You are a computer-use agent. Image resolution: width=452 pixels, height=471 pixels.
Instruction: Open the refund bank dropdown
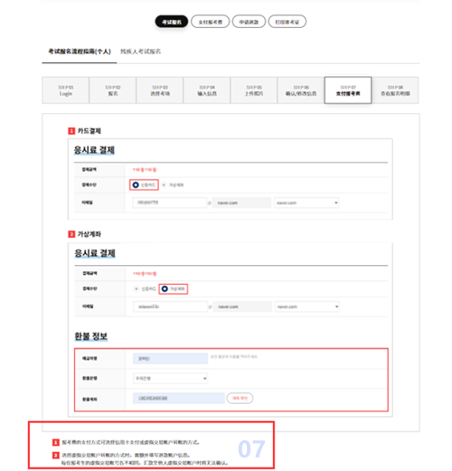(x=170, y=378)
